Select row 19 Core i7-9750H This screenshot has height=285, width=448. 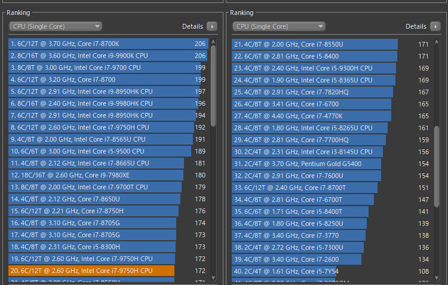click(108, 259)
